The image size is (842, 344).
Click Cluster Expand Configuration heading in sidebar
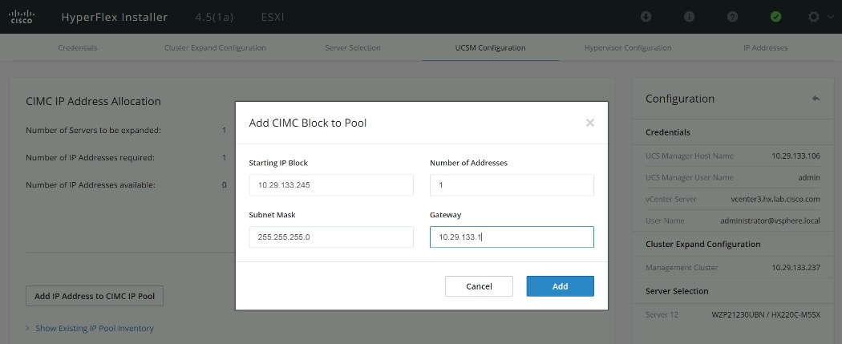[703, 245]
